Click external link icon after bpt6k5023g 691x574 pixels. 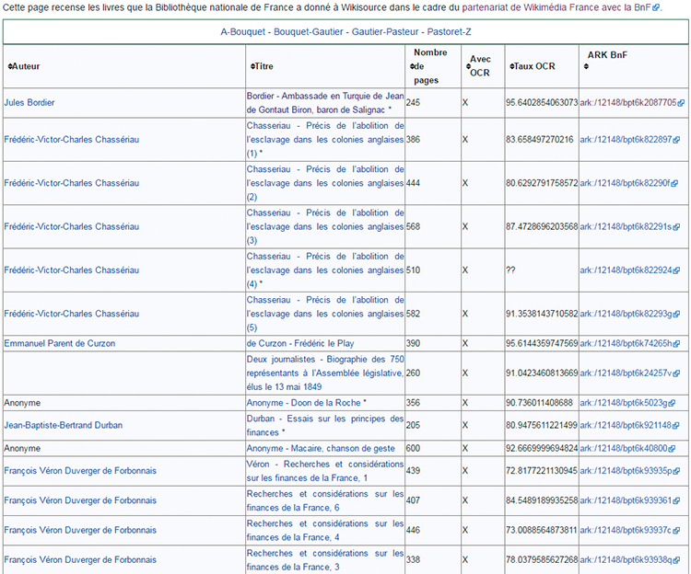671,403
